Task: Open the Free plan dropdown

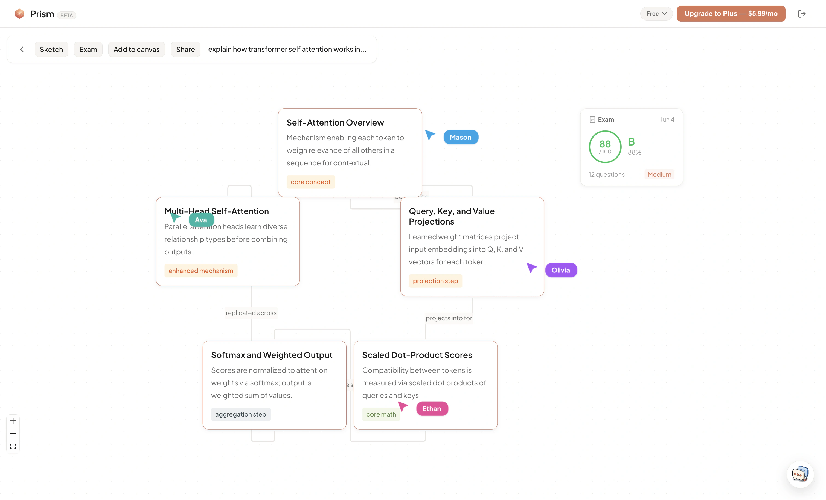Action: tap(656, 14)
